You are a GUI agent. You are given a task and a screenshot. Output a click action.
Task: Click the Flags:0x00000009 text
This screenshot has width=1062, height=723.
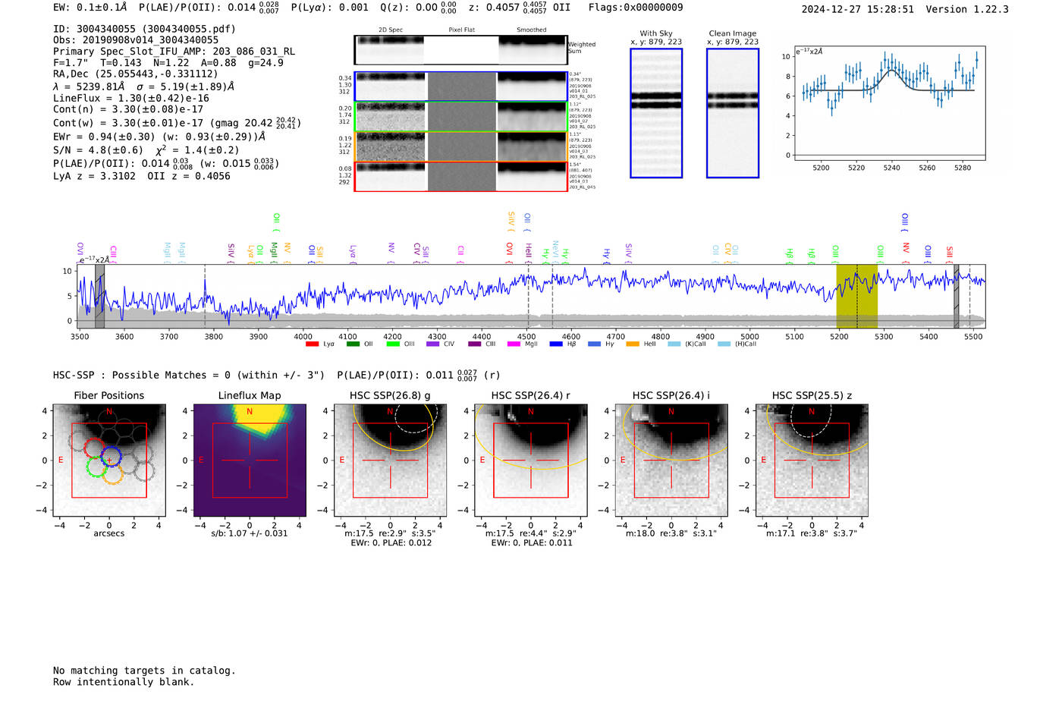click(636, 7)
